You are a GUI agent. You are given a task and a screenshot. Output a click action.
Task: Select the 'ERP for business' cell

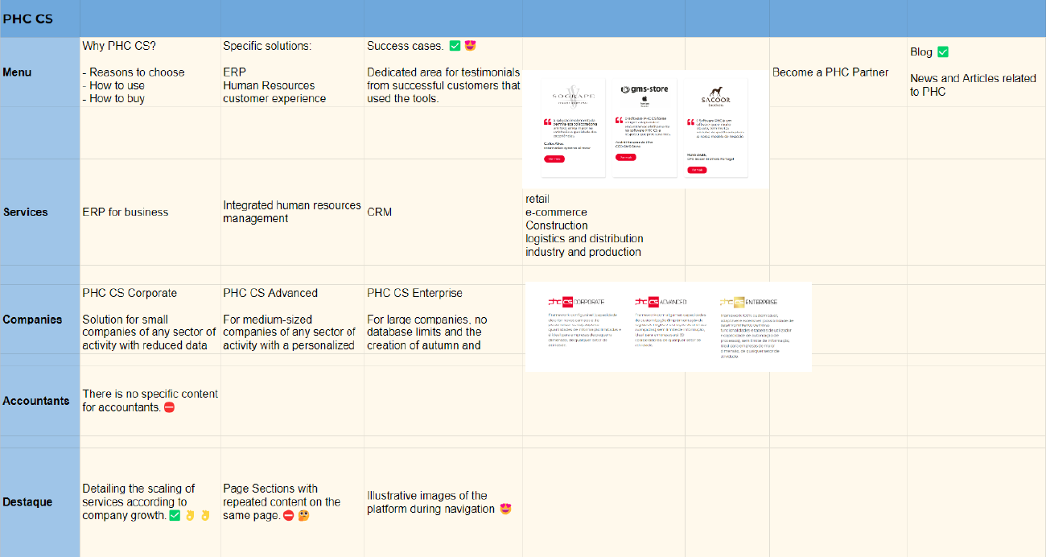pyautogui.click(x=150, y=212)
